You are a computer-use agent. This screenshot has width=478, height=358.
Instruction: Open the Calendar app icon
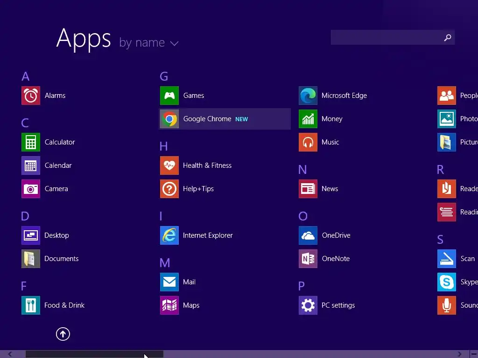pyautogui.click(x=30, y=165)
